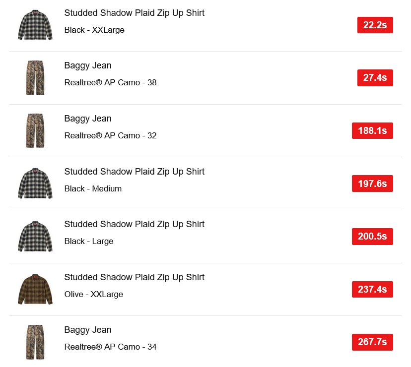Click the Black Large plaid shirt thumbnail
This screenshot has height=367, width=411.
(x=35, y=236)
